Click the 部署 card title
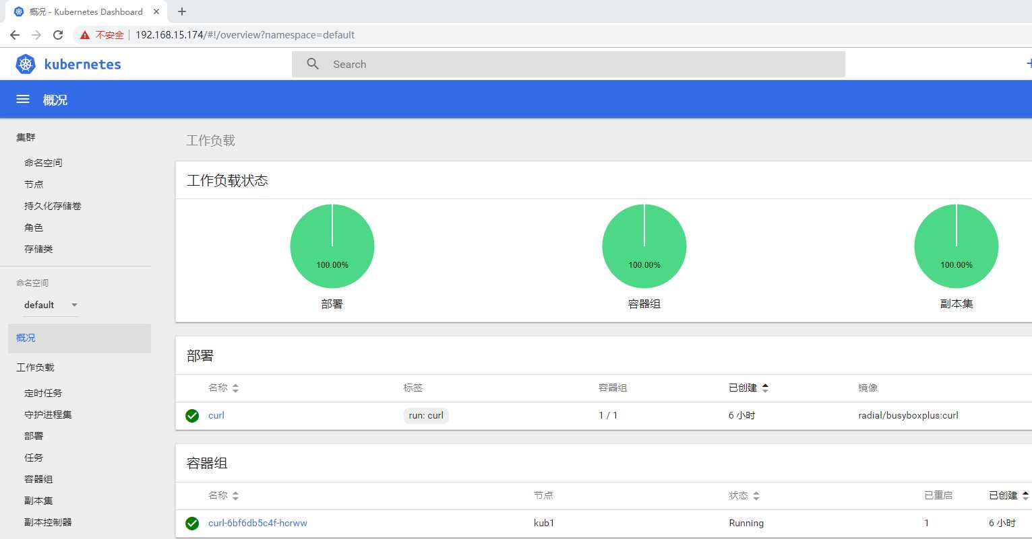This screenshot has height=539, width=1032. pos(200,356)
